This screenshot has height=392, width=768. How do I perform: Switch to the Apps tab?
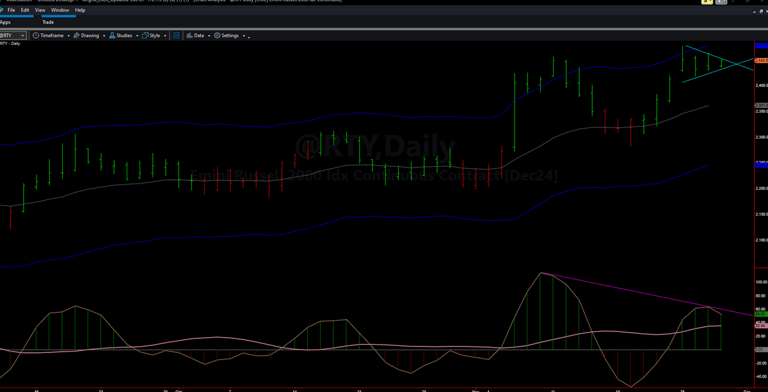click(x=5, y=22)
